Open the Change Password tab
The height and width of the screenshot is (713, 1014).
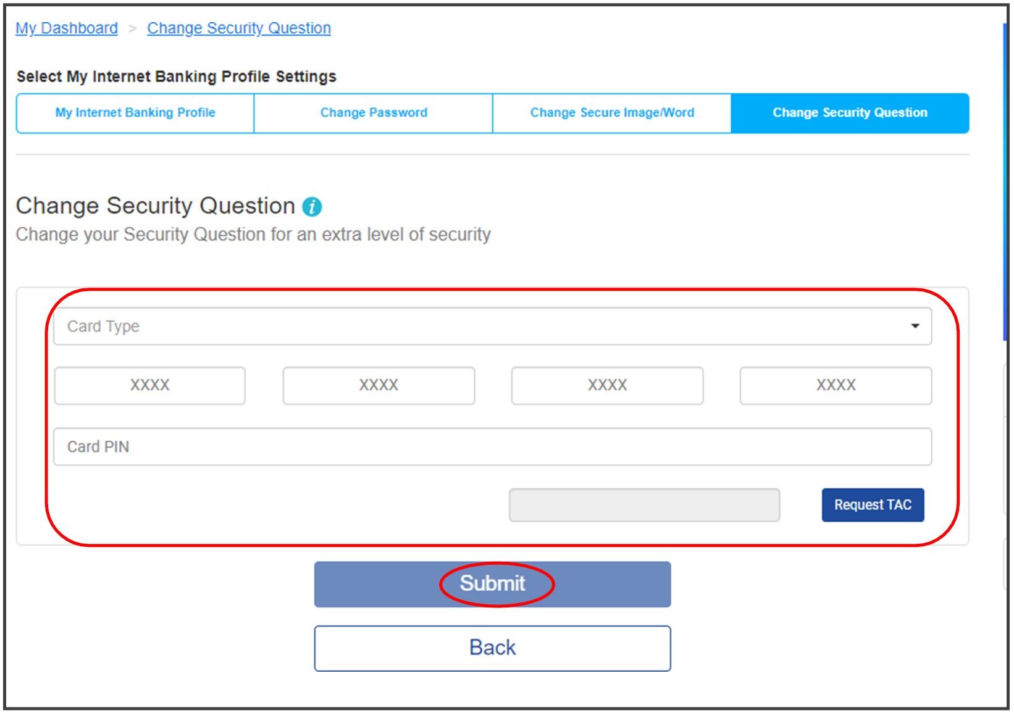(374, 113)
